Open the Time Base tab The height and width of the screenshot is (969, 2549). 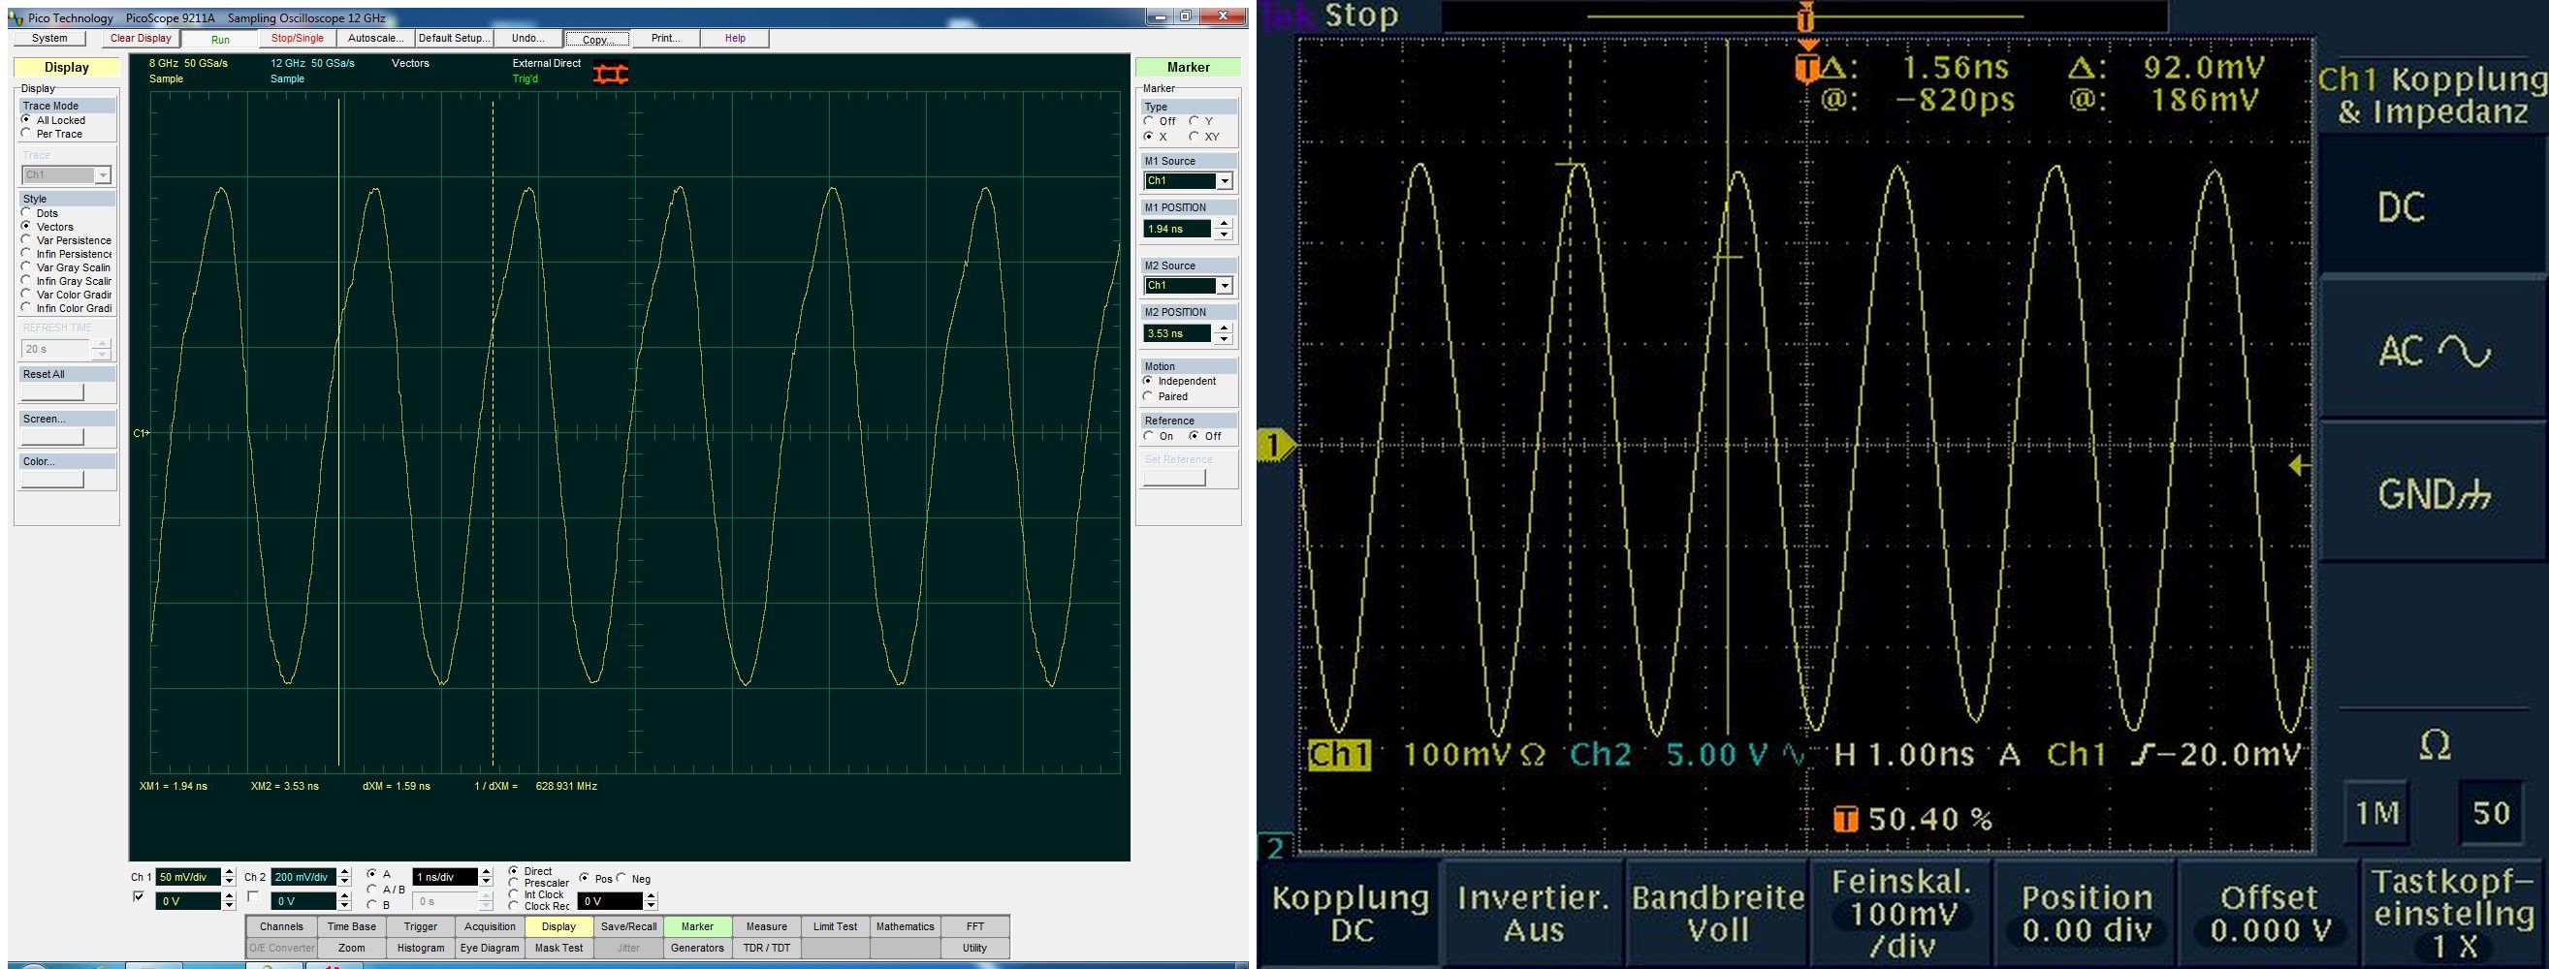[351, 926]
